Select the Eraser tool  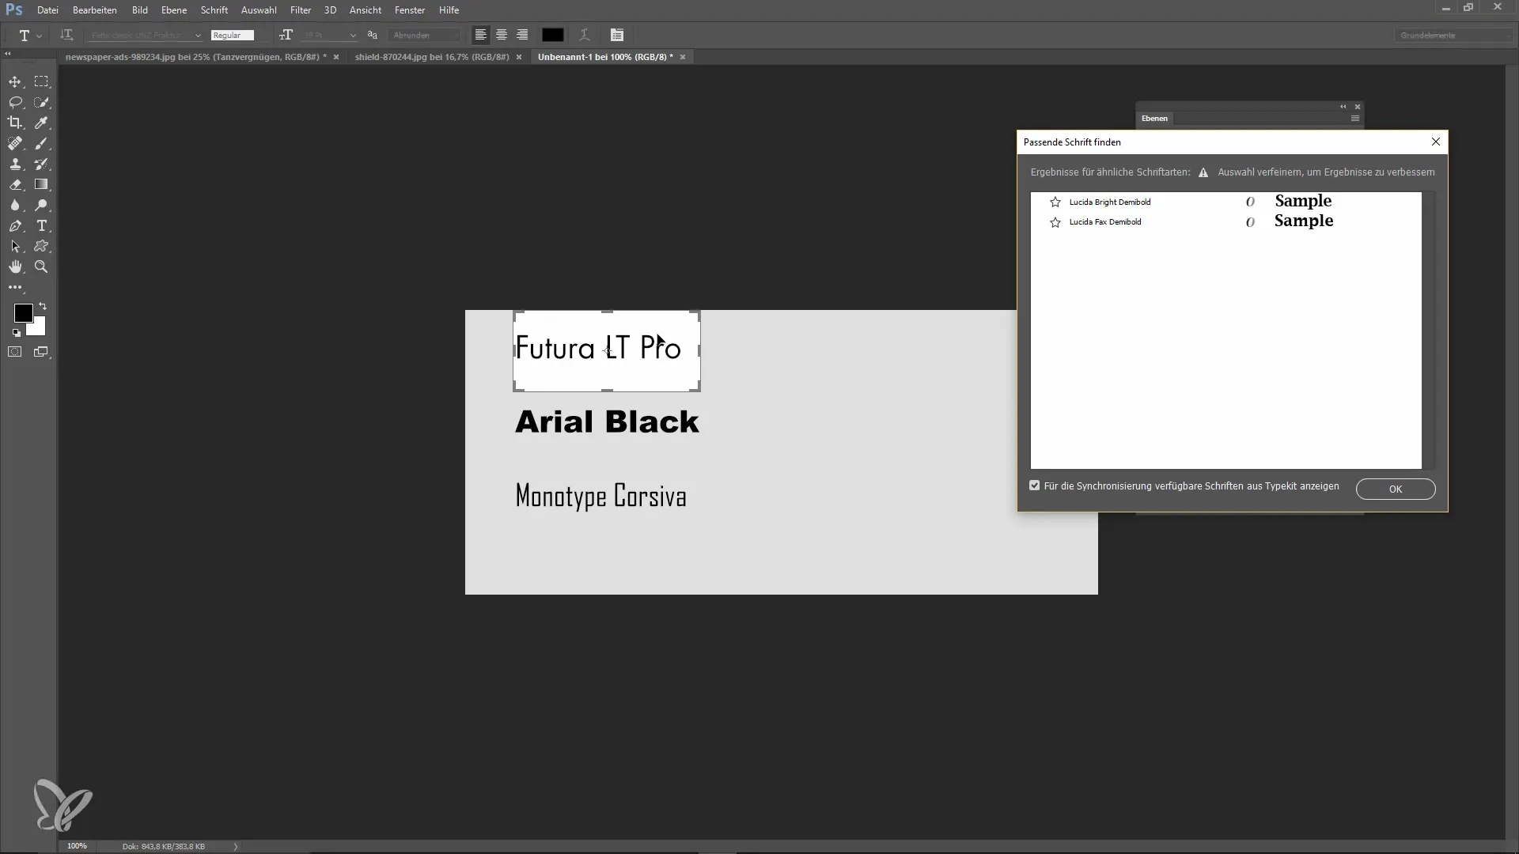tap(15, 184)
